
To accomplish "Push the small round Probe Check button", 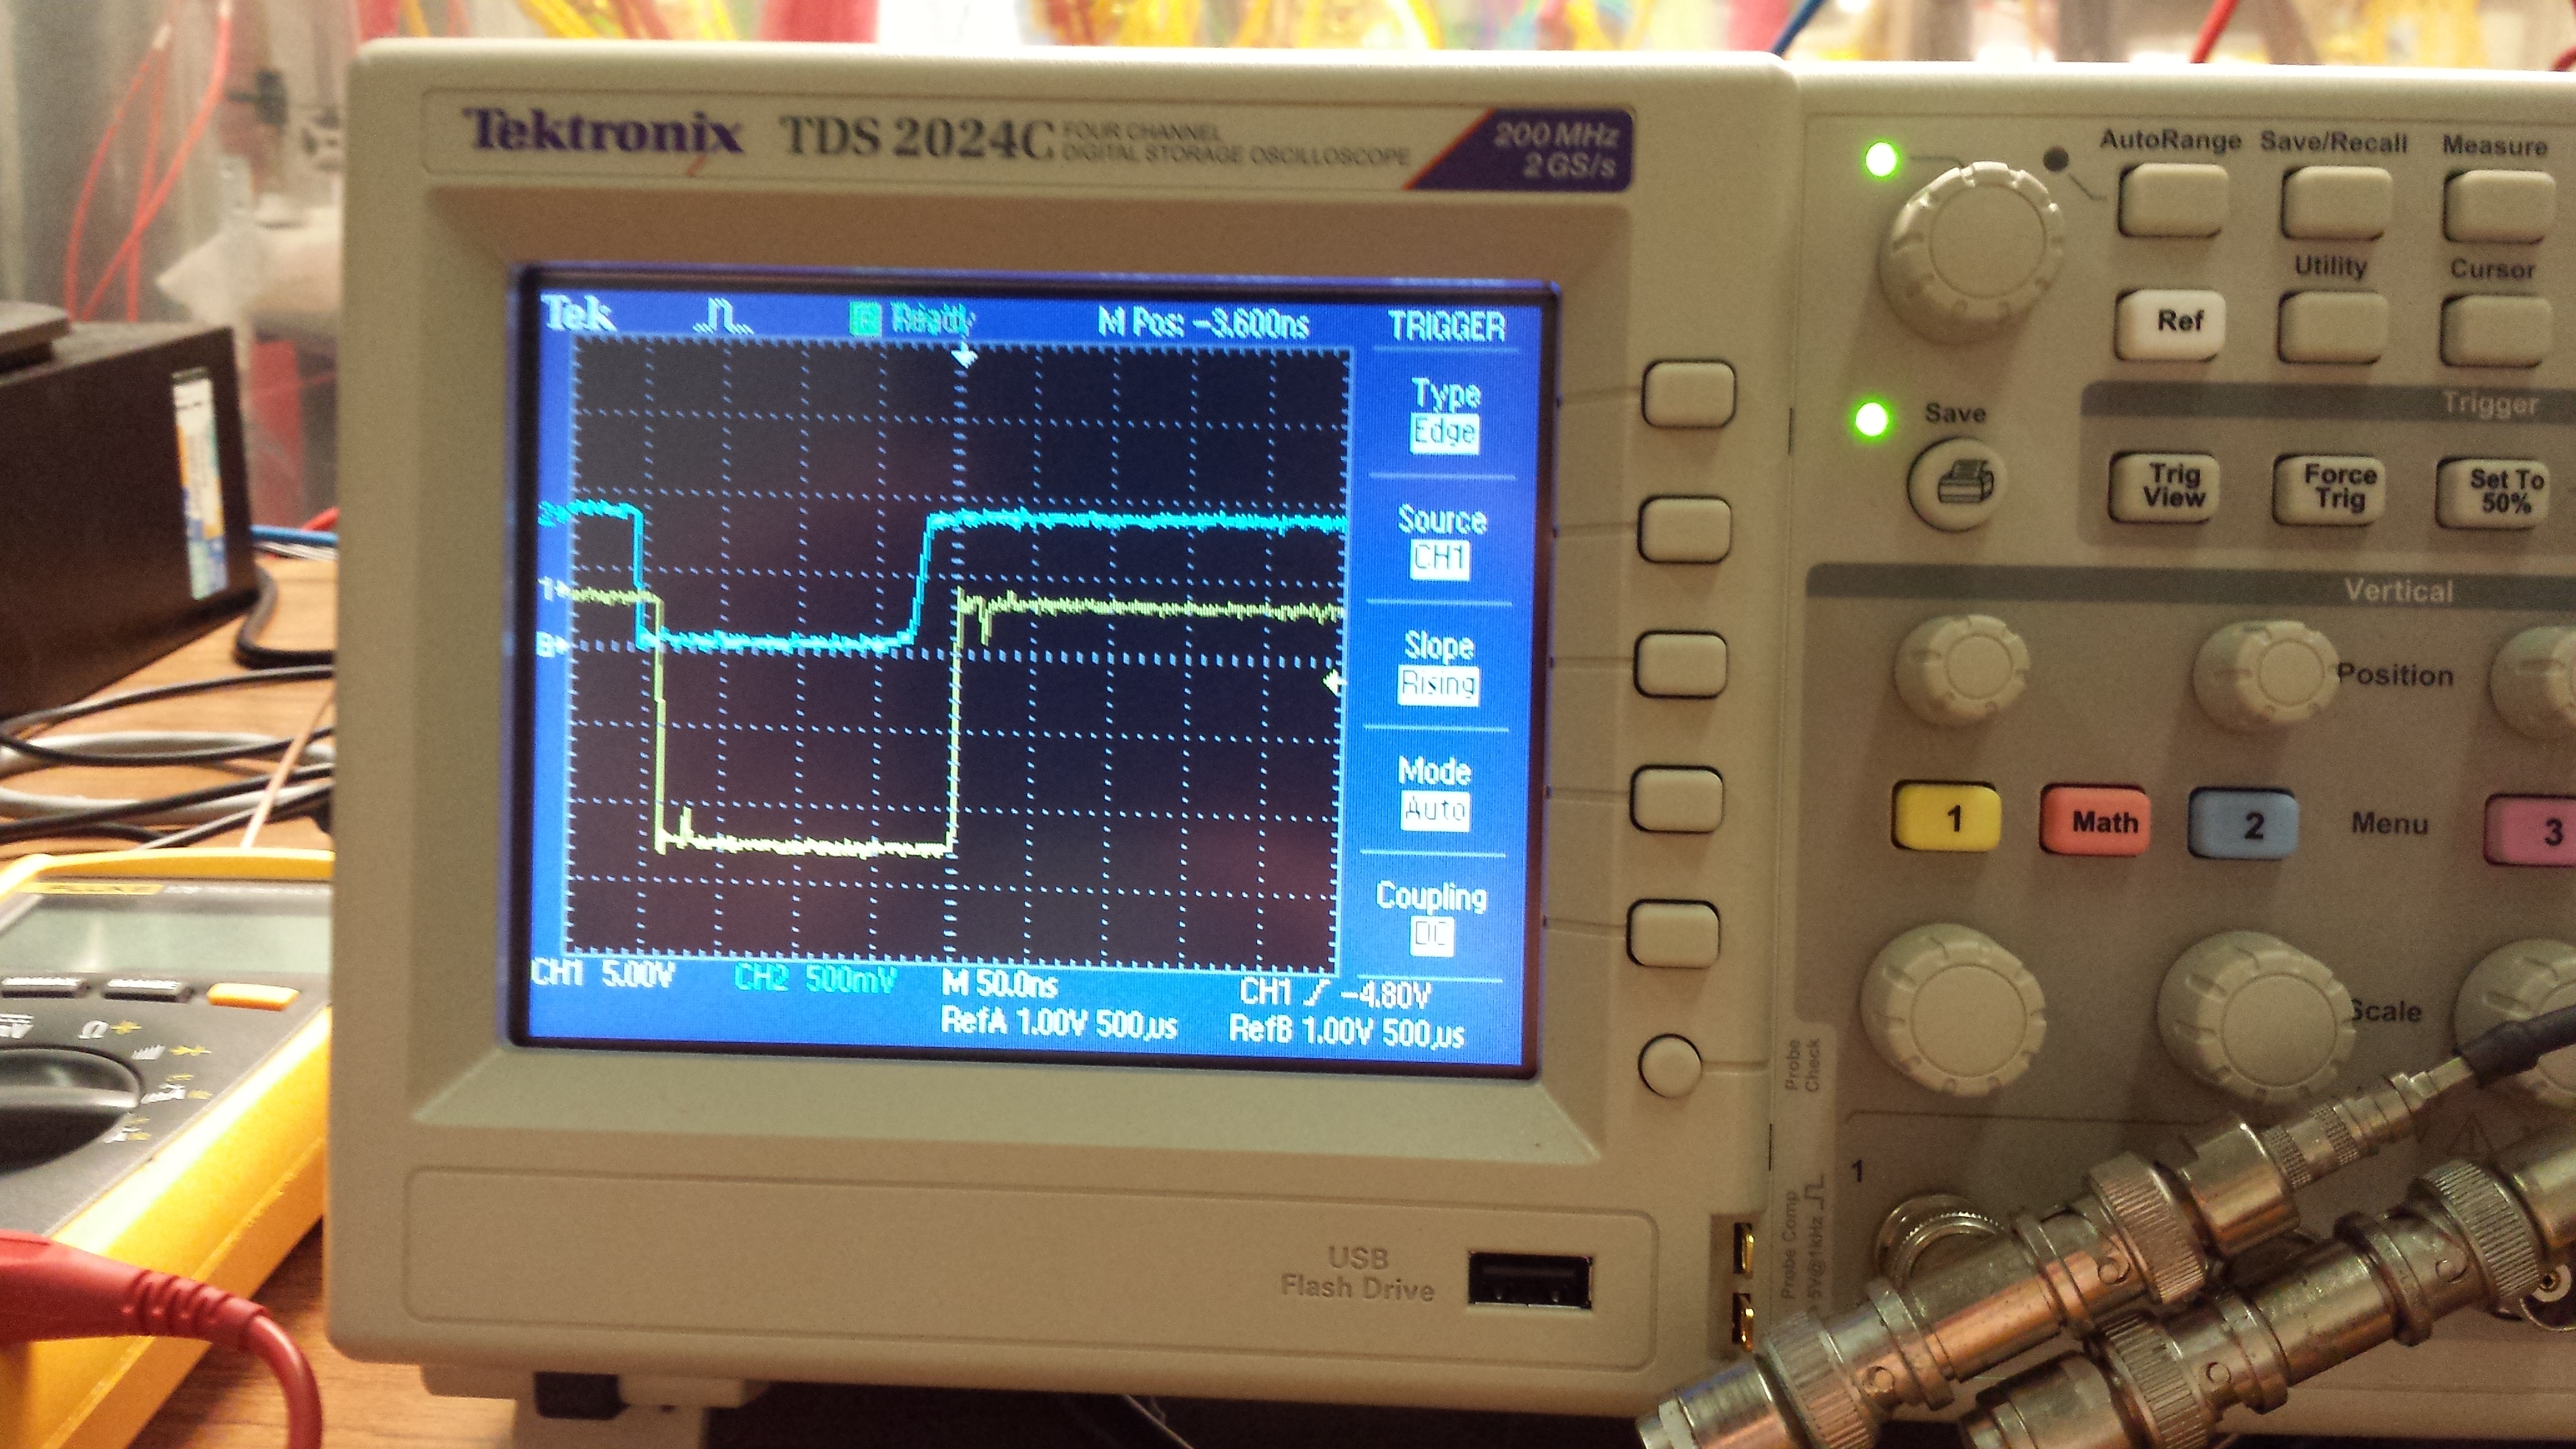I will [1669, 1066].
